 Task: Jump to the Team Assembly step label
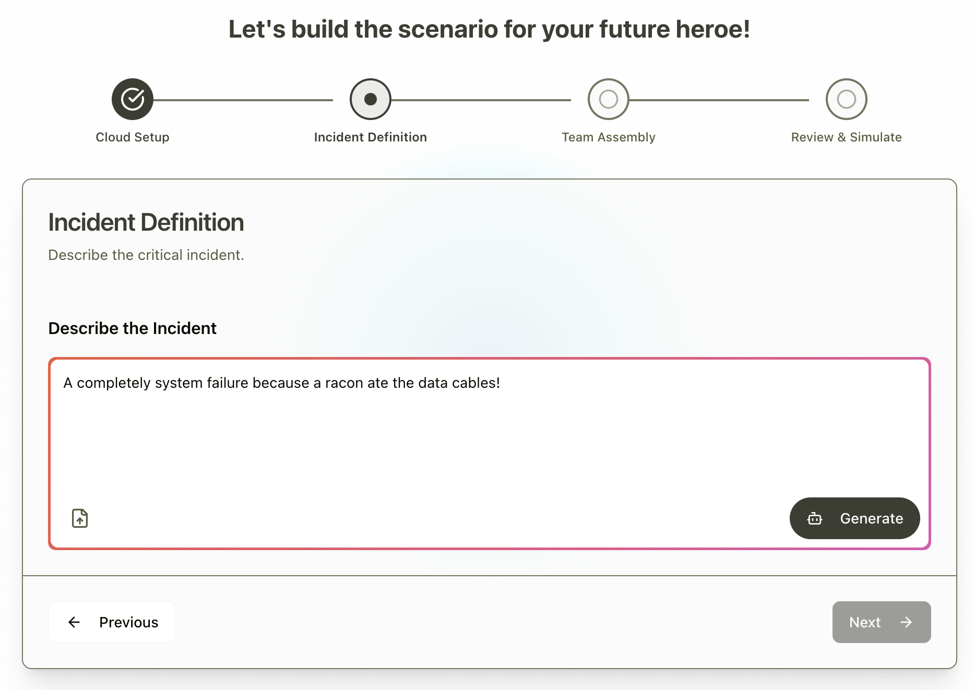pyautogui.click(x=608, y=137)
